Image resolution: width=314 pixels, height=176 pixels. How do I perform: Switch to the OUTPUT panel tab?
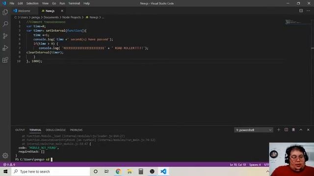[20, 130]
